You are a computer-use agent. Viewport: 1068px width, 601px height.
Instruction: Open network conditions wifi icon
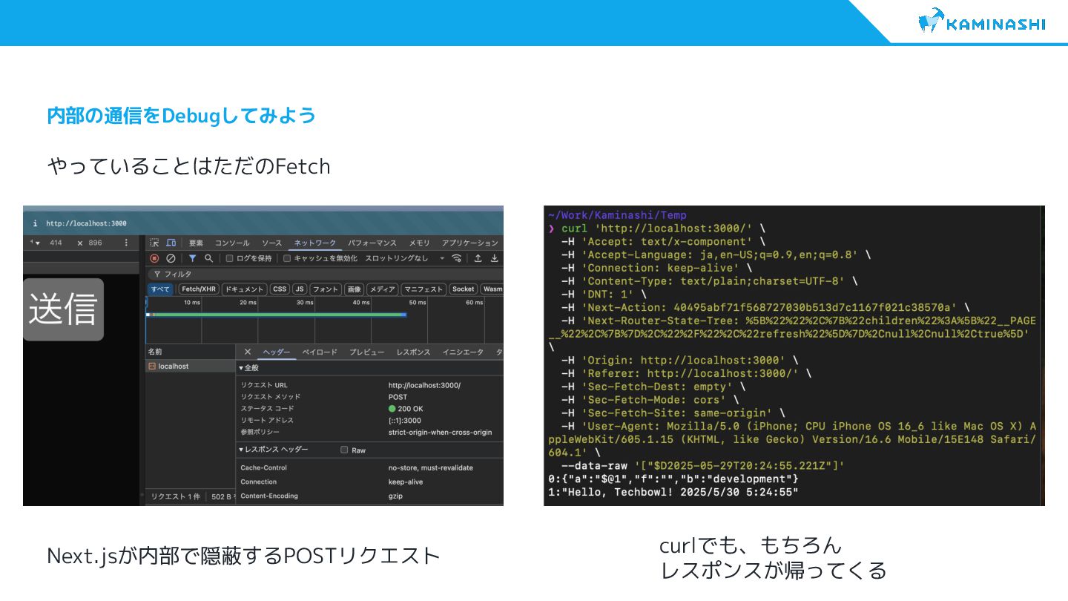tap(457, 258)
